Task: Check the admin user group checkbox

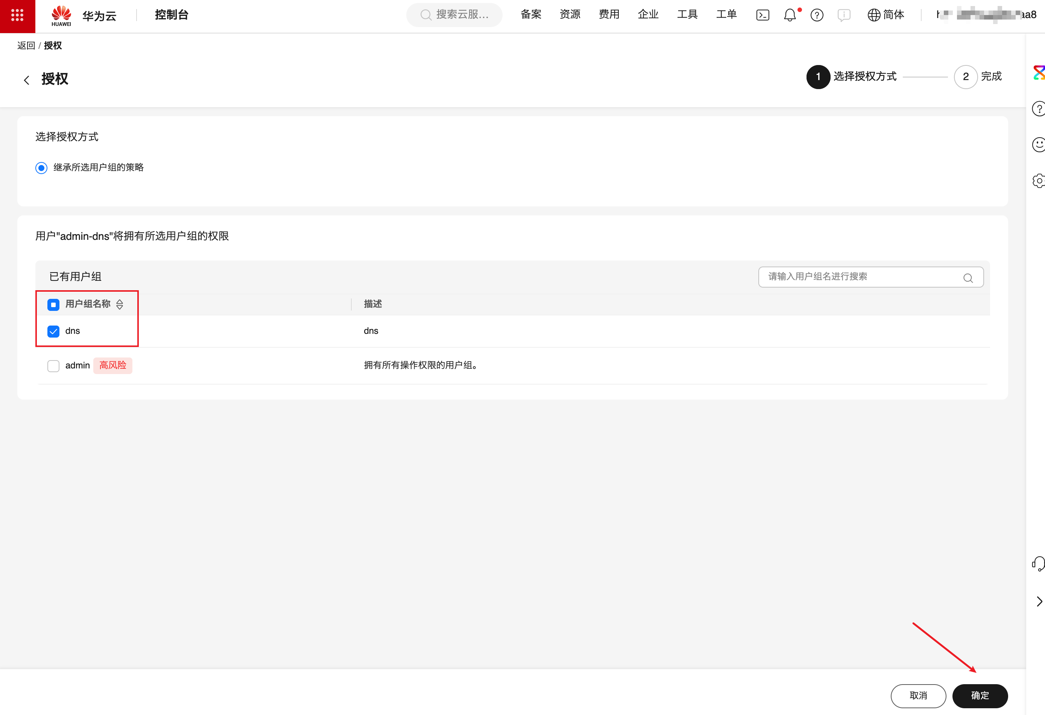Action: point(53,366)
